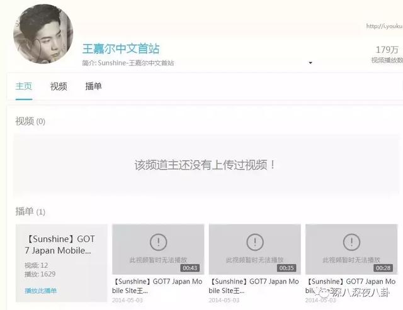
Task: Open the video thumbnail with duration 00:28
Action: pos(351,249)
